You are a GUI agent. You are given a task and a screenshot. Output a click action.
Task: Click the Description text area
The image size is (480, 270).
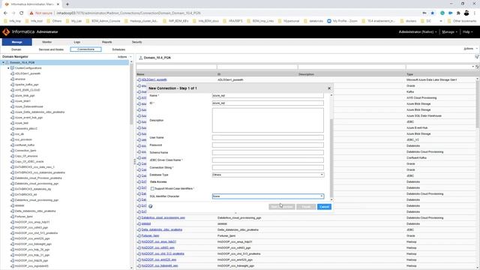pos(268,120)
